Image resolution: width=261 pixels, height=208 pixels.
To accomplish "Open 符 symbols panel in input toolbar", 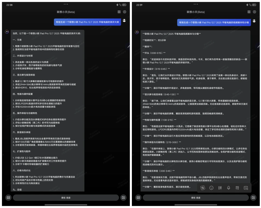I will coord(237,188).
